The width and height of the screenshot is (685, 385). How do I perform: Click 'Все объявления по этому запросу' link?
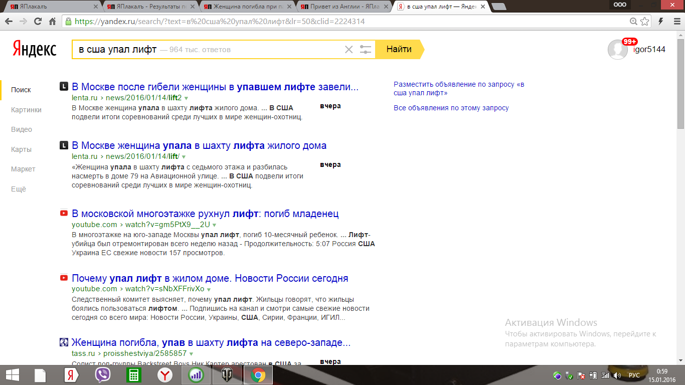click(451, 108)
